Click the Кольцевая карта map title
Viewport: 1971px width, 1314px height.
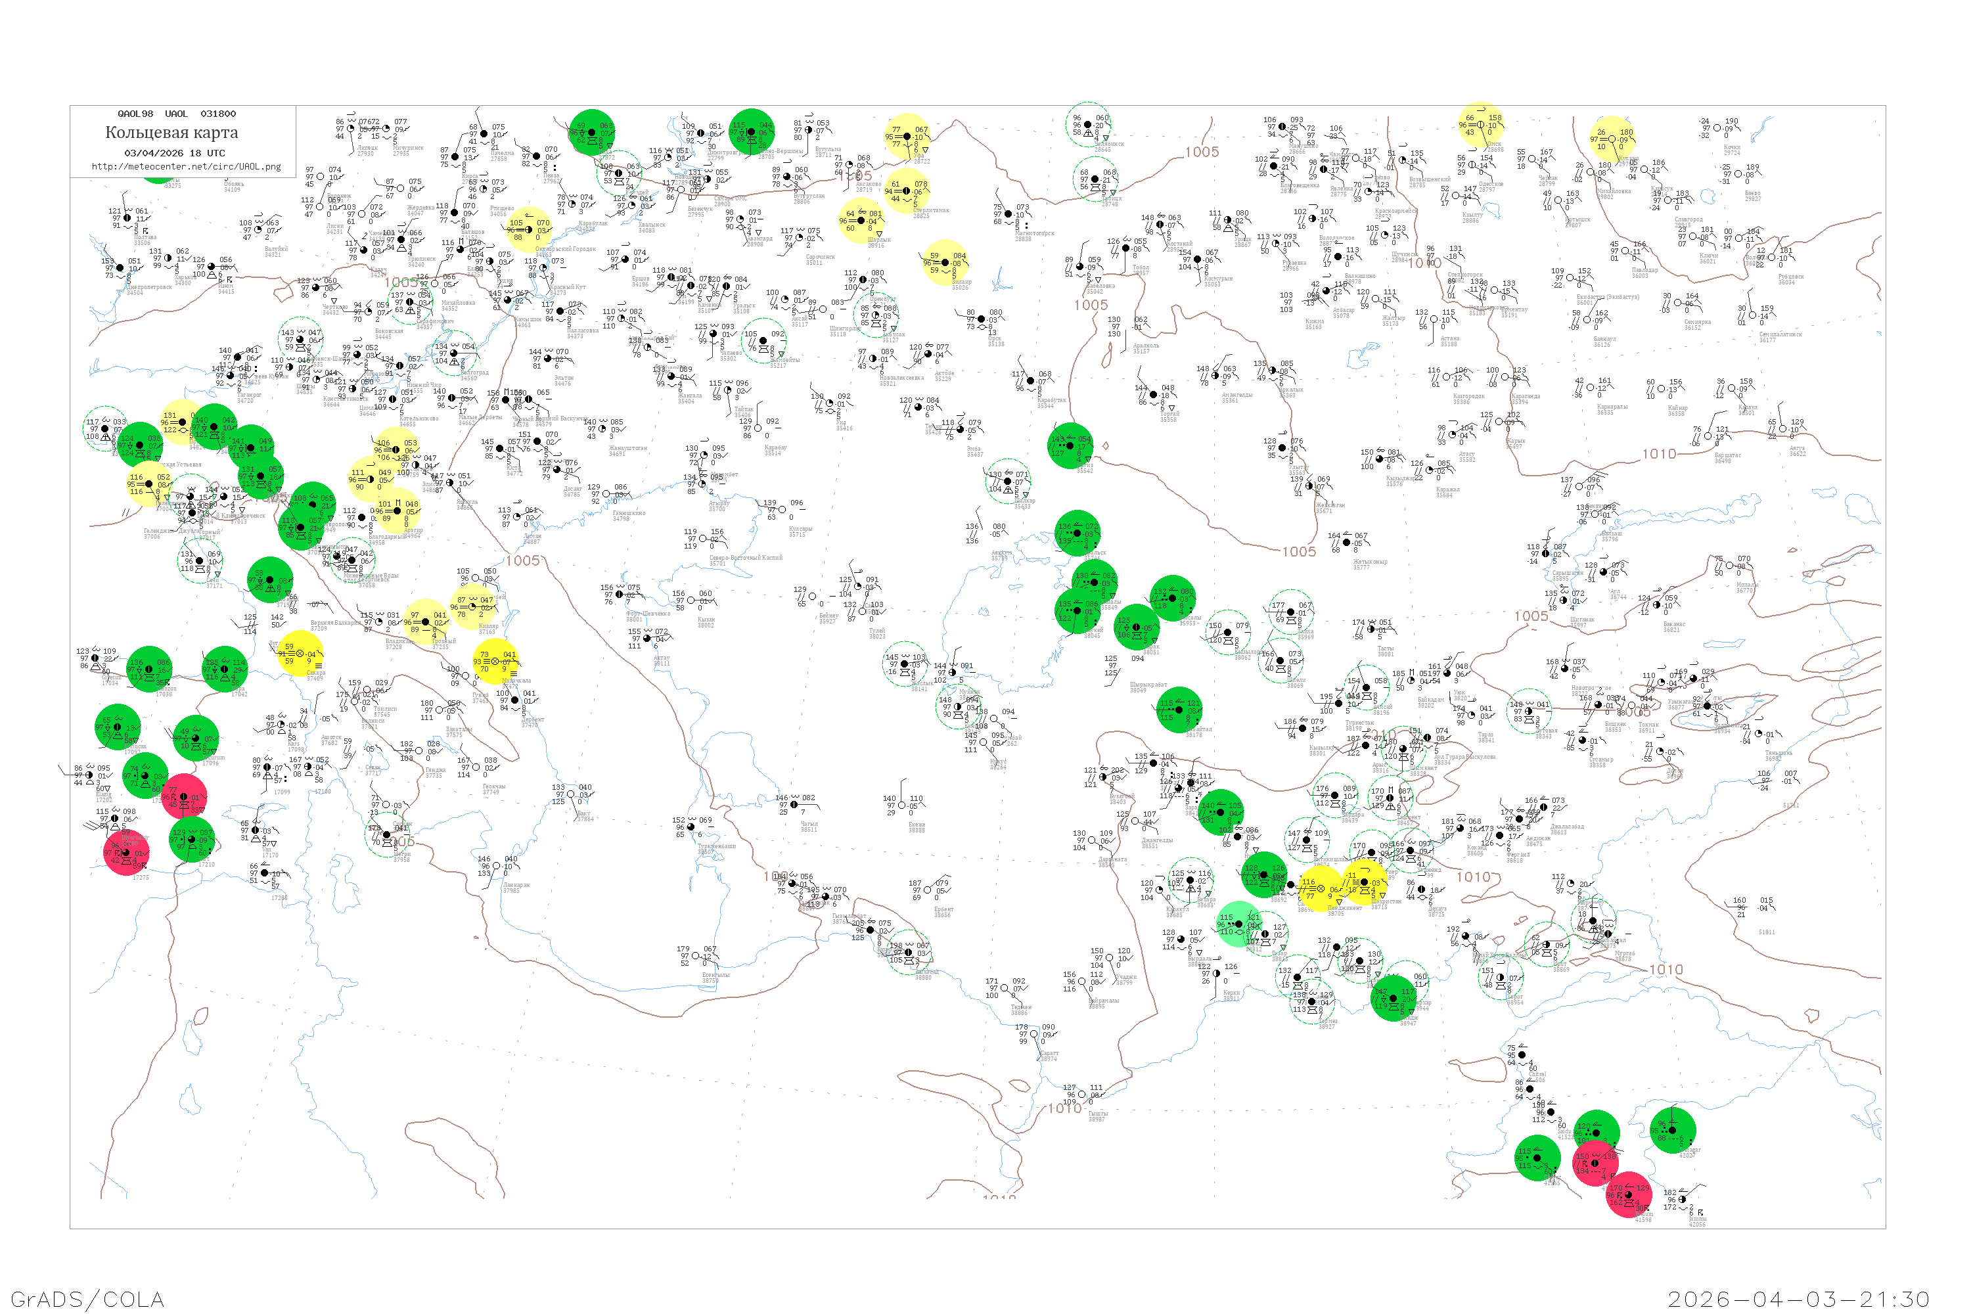[171, 133]
